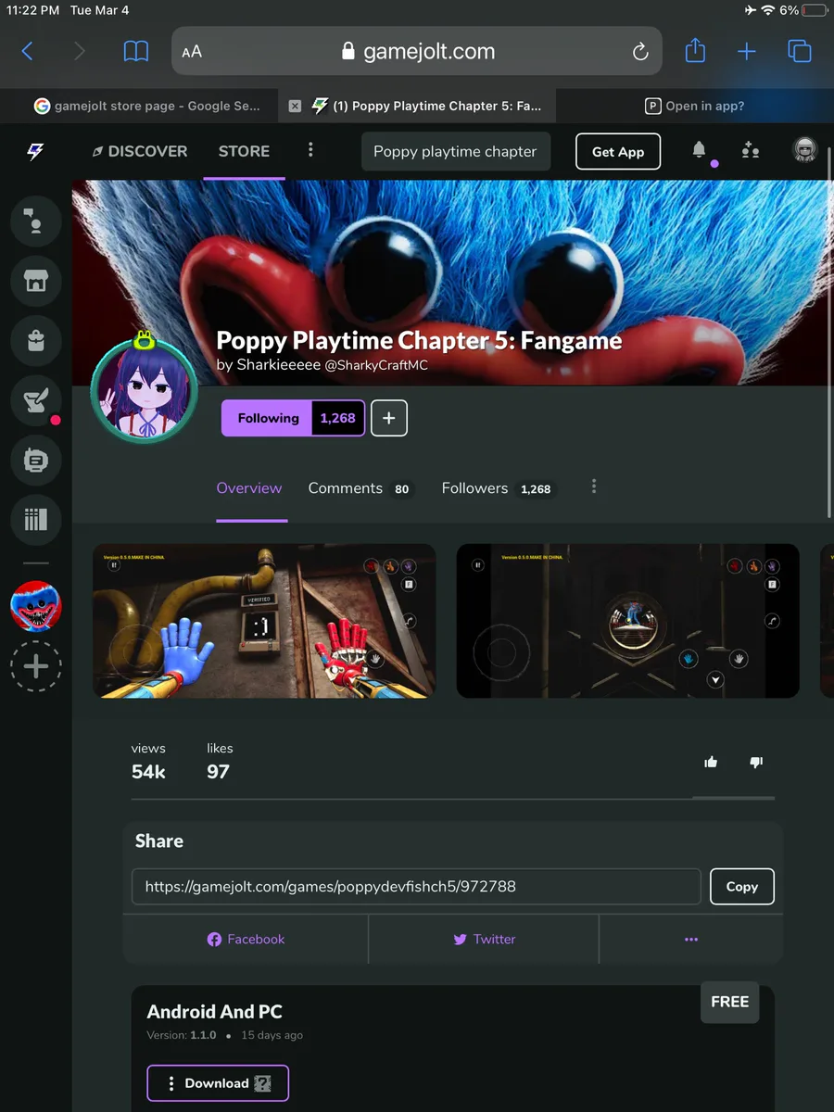Add community with dashed plus circle
834x1112 pixels.
(x=35, y=666)
